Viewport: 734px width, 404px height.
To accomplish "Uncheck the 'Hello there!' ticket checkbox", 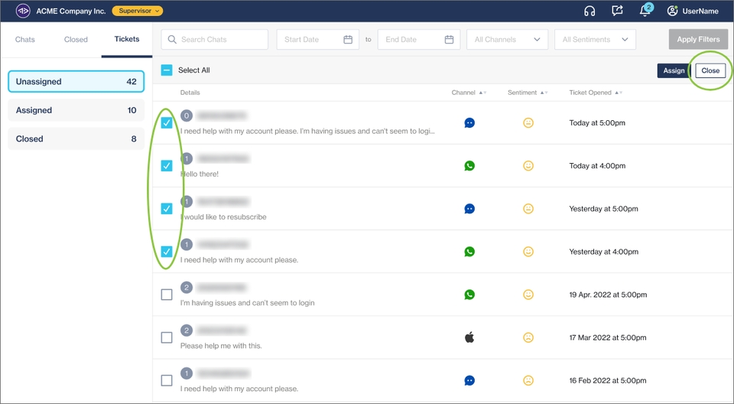I will (x=167, y=165).
